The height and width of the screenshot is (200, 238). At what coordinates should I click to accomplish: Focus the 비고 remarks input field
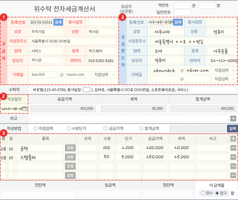(129, 118)
